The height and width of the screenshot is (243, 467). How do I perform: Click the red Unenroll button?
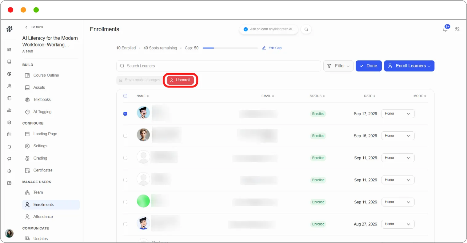pos(180,80)
